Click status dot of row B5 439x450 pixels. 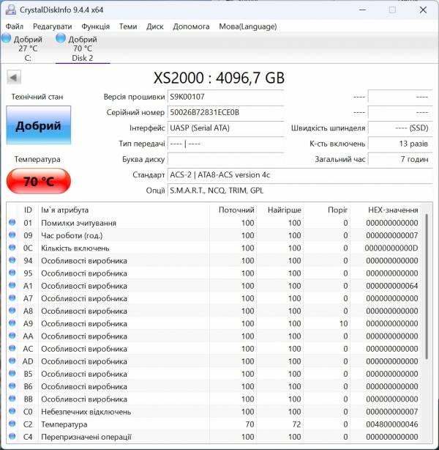(12, 374)
